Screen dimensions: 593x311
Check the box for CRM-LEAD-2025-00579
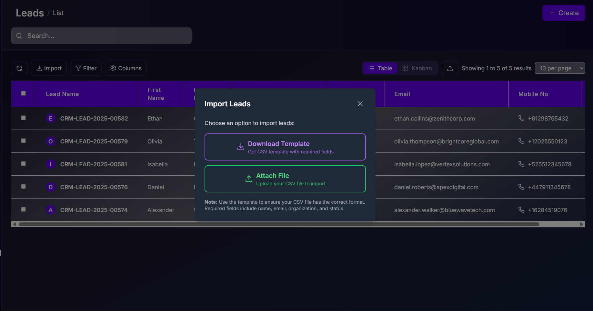click(x=23, y=141)
